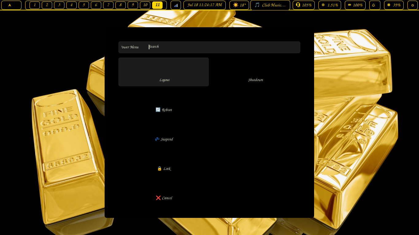
Task: Open the headphone volume 105% module
Action: [304, 5]
